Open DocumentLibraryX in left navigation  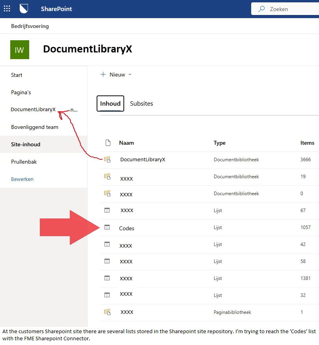(x=33, y=109)
